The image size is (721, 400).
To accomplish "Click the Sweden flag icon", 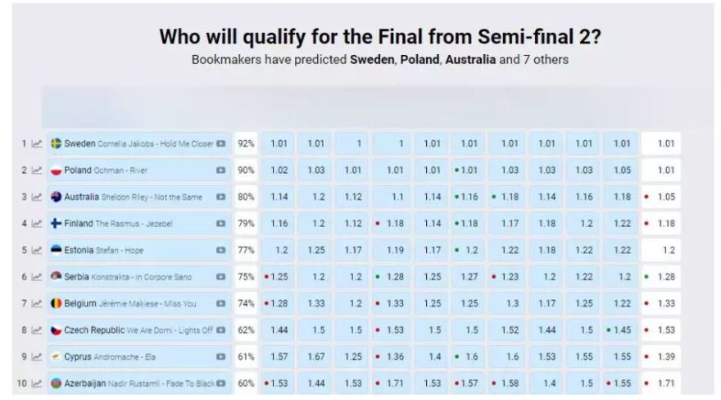I will (x=57, y=143).
